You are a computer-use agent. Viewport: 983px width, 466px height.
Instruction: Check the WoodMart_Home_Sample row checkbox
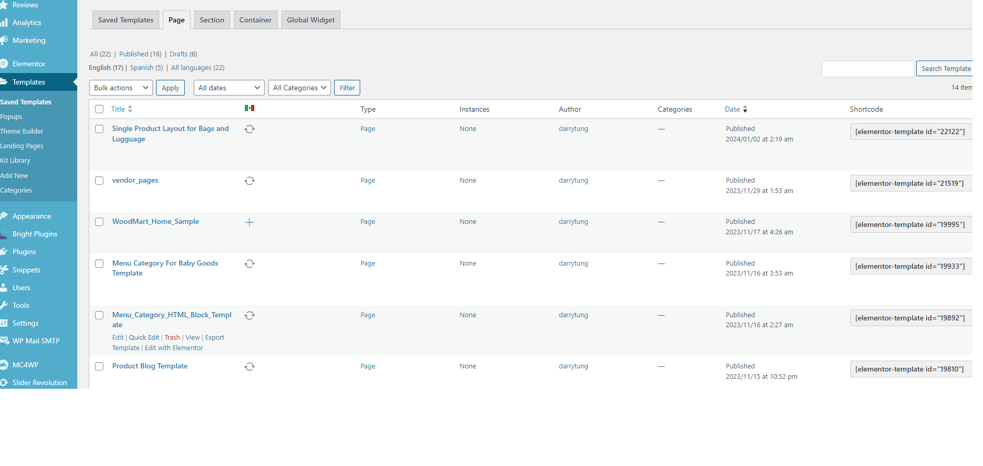(99, 222)
